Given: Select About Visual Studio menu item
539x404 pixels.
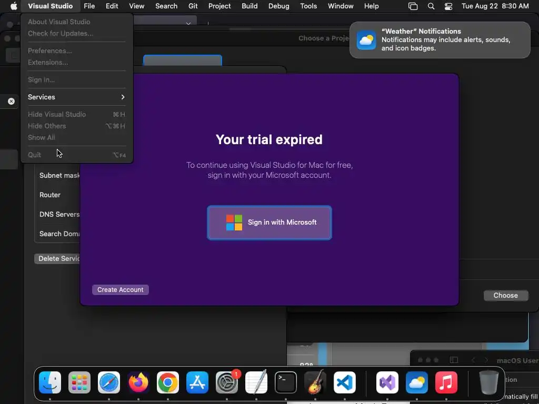Looking at the screenshot, I should [77, 22].
